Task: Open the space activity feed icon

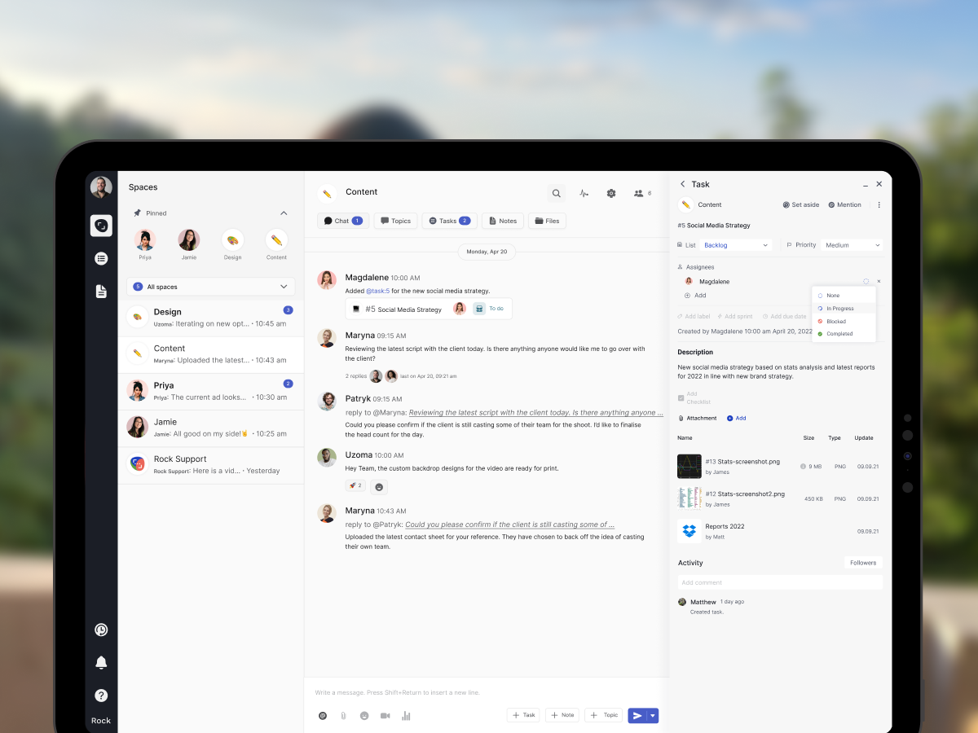Action: click(584, 193)
